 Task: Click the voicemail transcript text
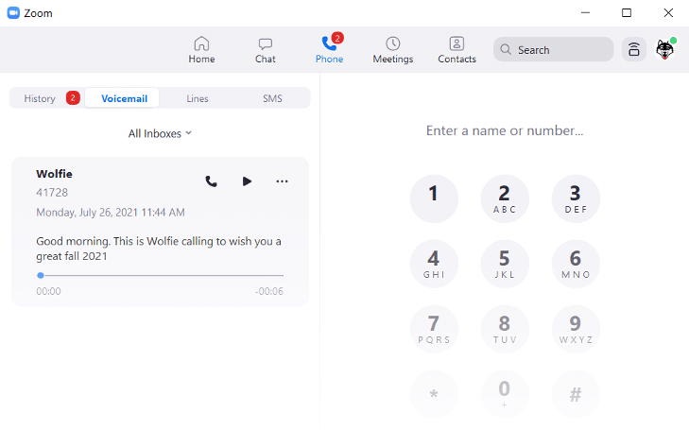coord(159,249)
